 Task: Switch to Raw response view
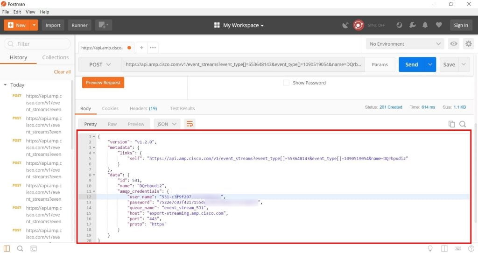tap(112, 124)
